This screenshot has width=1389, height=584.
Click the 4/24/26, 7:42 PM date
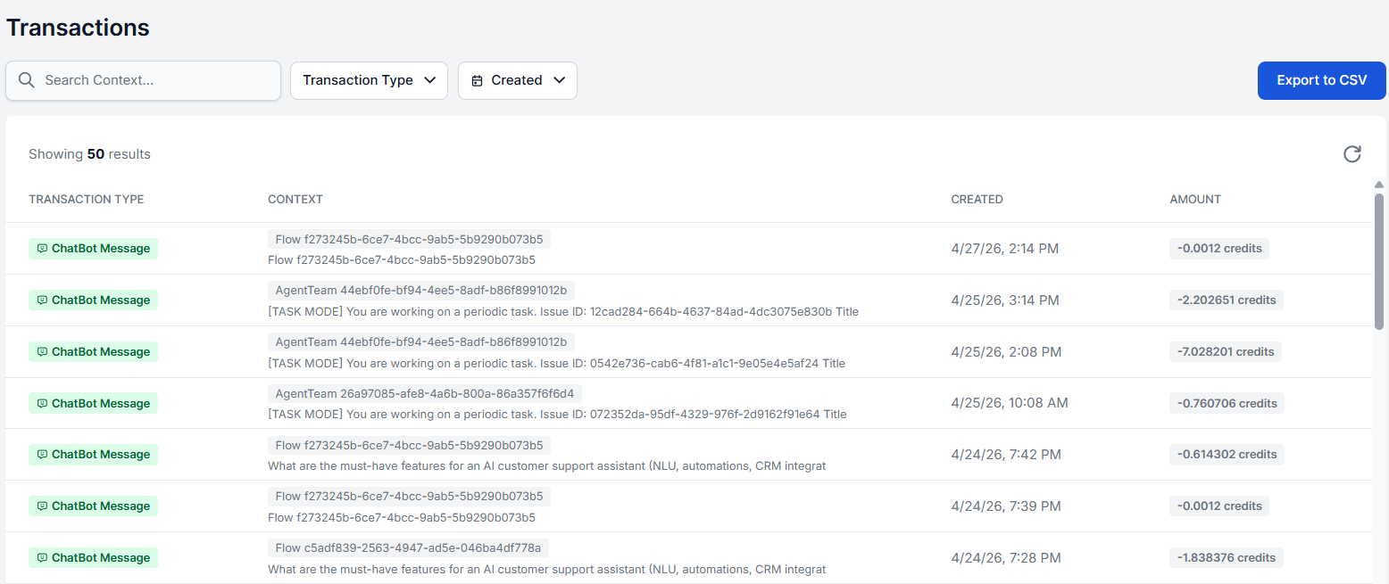coord(1006,455)
